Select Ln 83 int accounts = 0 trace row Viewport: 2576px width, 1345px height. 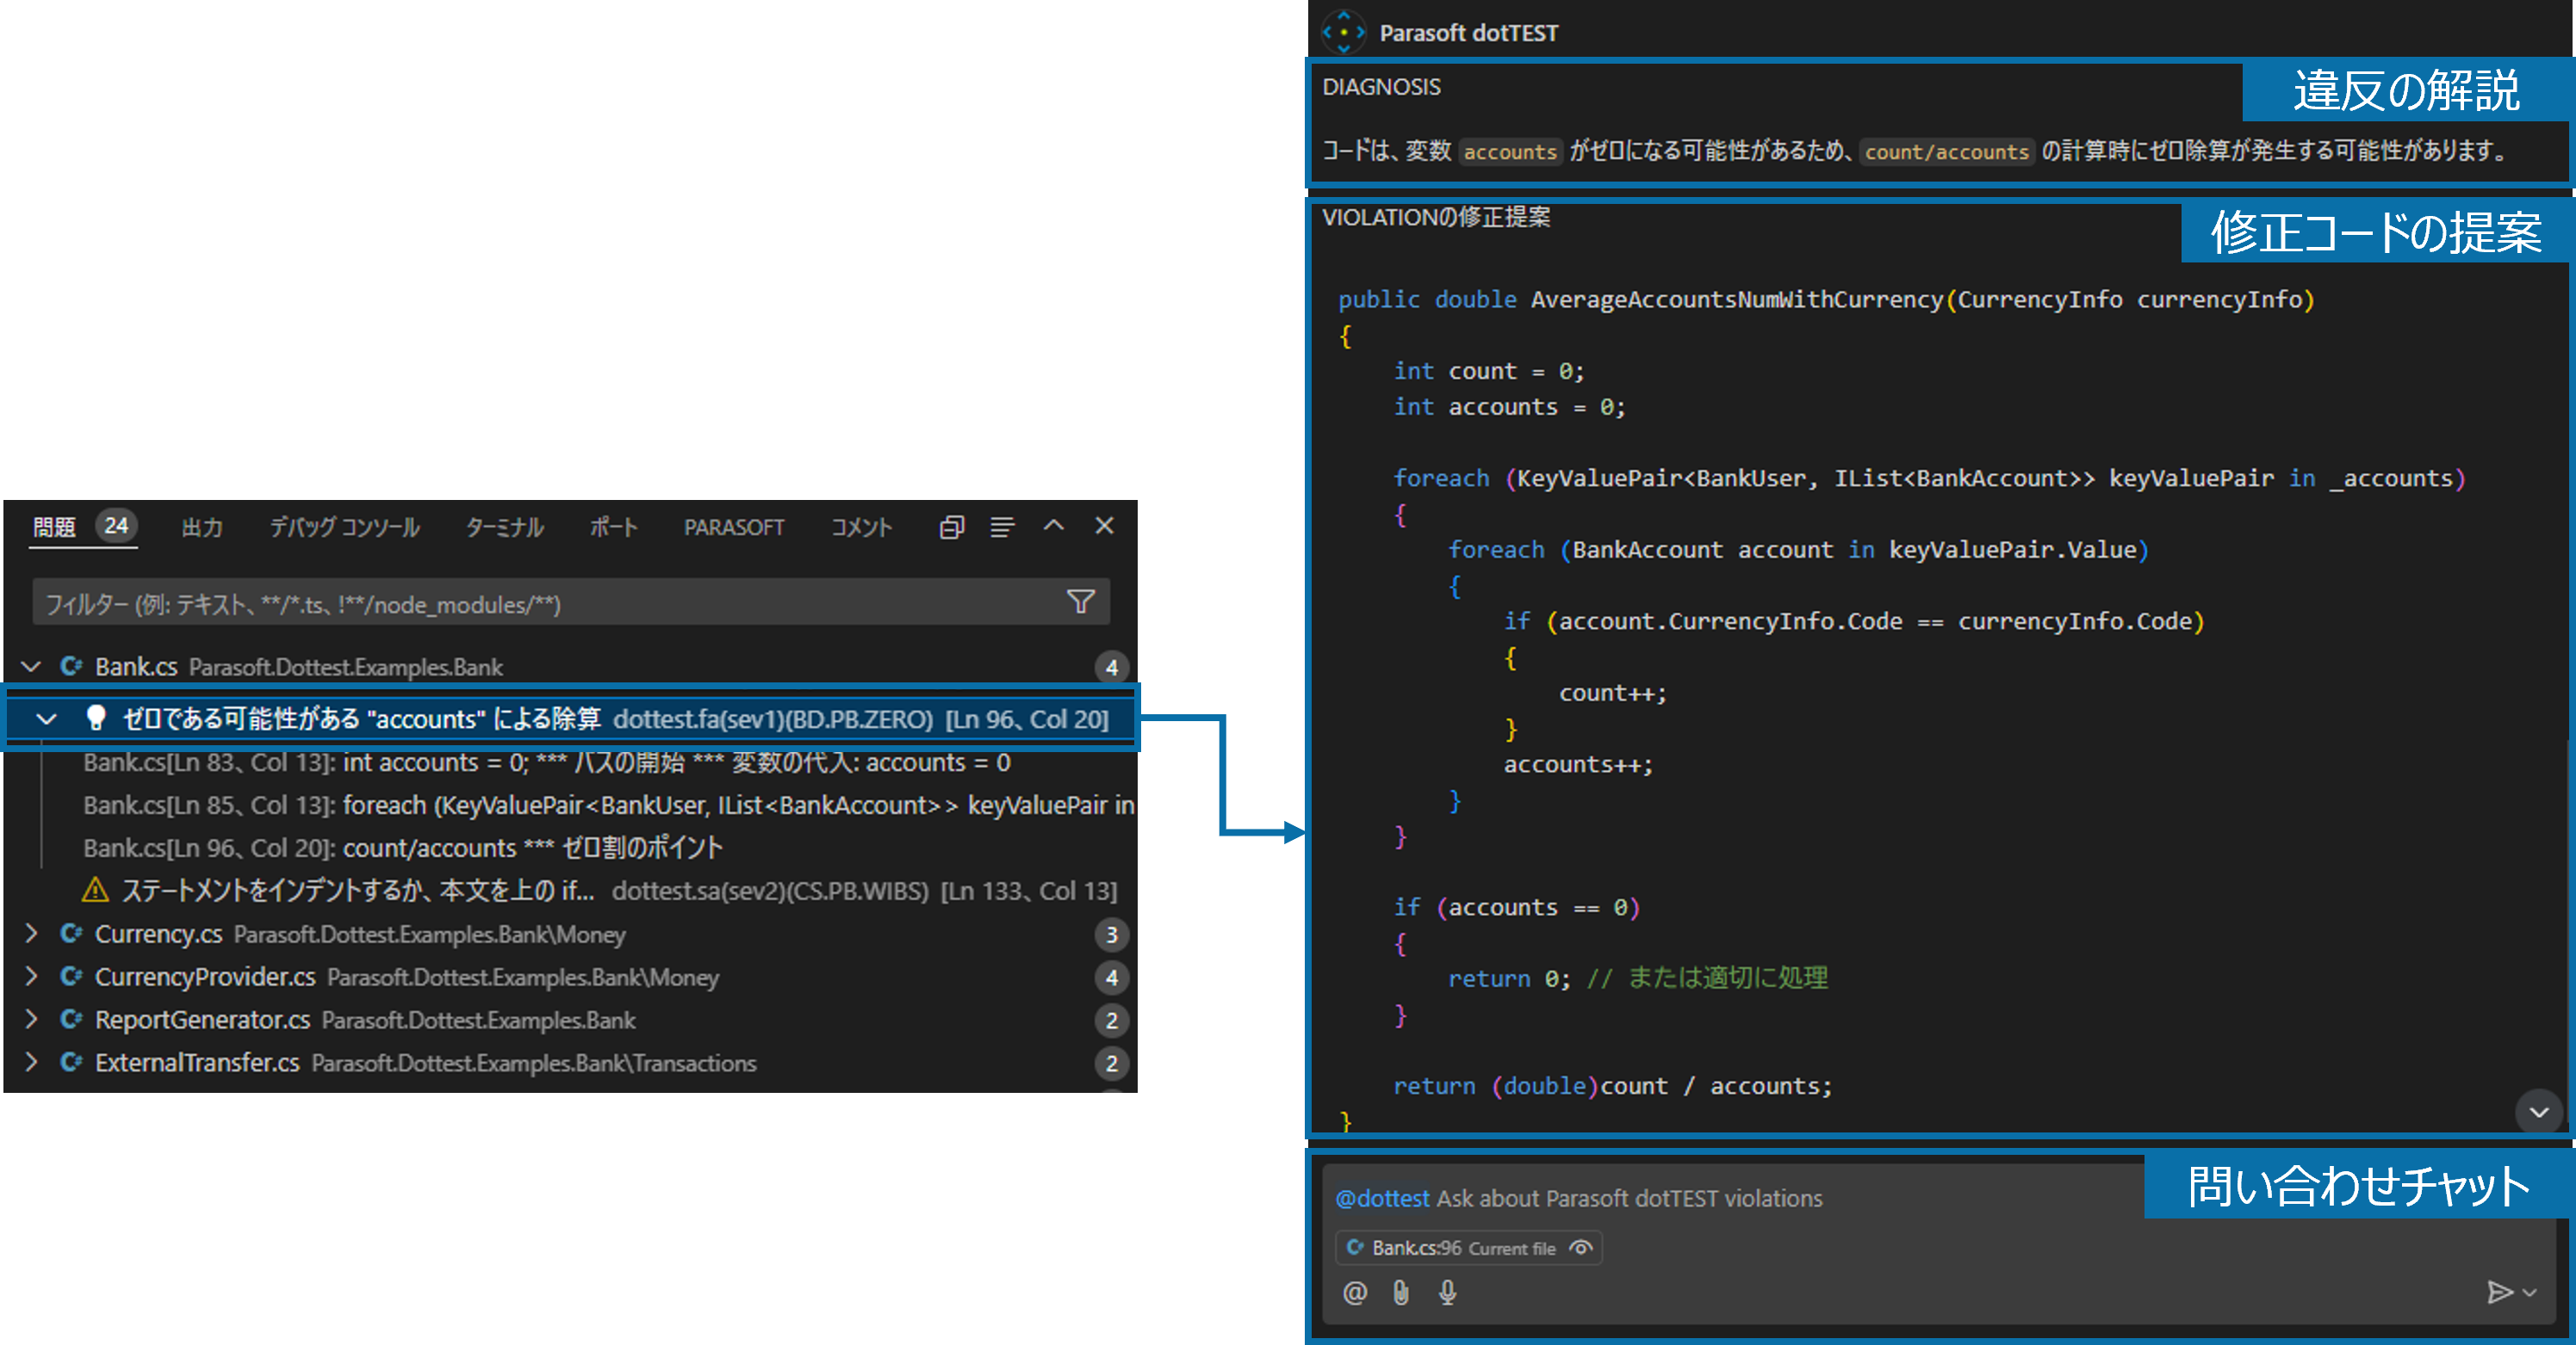(x=546, y=762)
